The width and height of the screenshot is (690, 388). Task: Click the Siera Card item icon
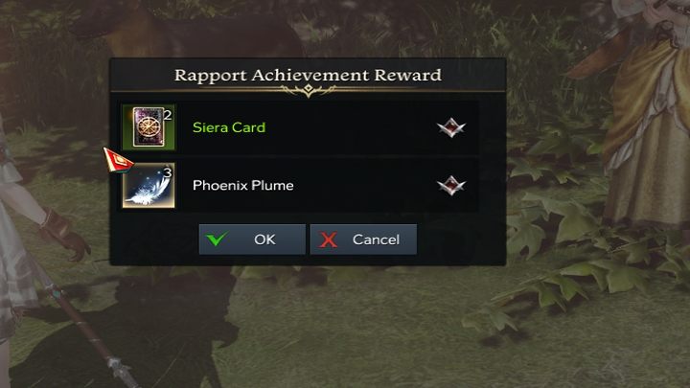(149, 127)
